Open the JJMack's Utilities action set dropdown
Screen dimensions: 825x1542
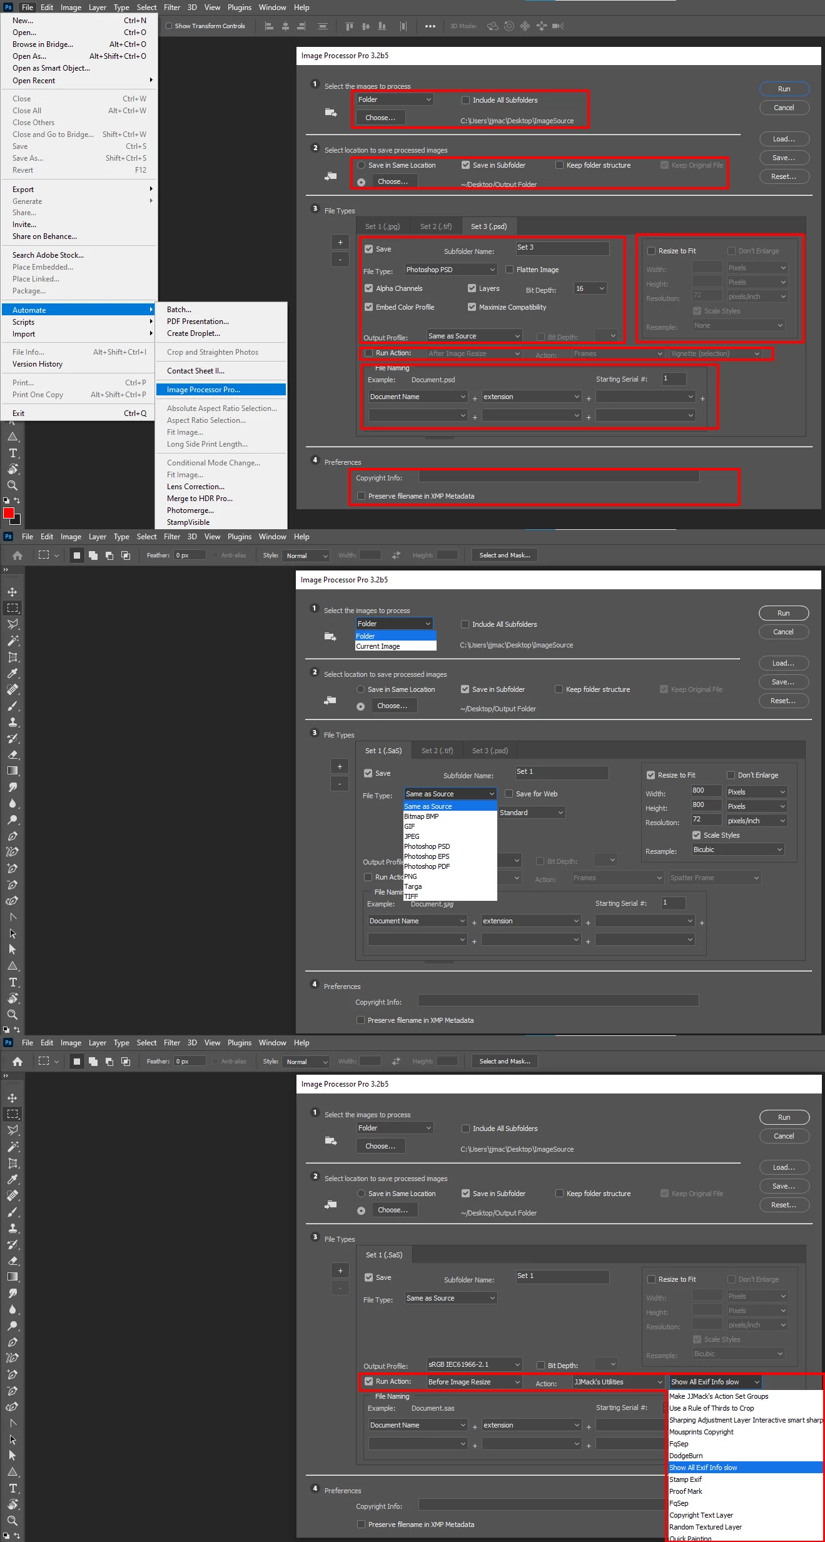tap(619, 1382)
